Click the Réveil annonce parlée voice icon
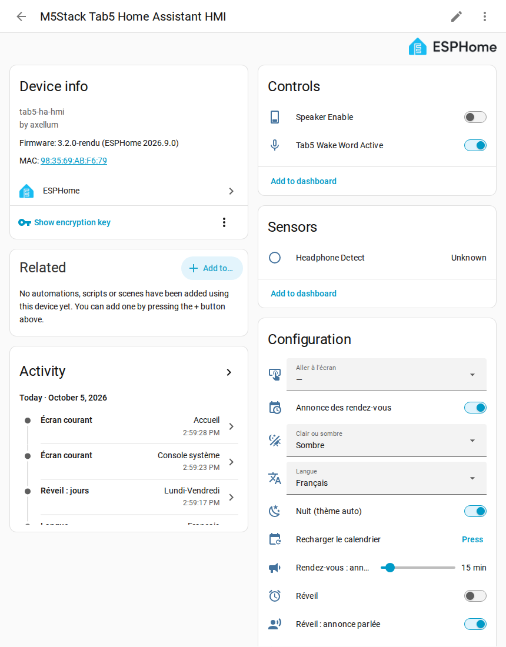 tap(274, 624)
